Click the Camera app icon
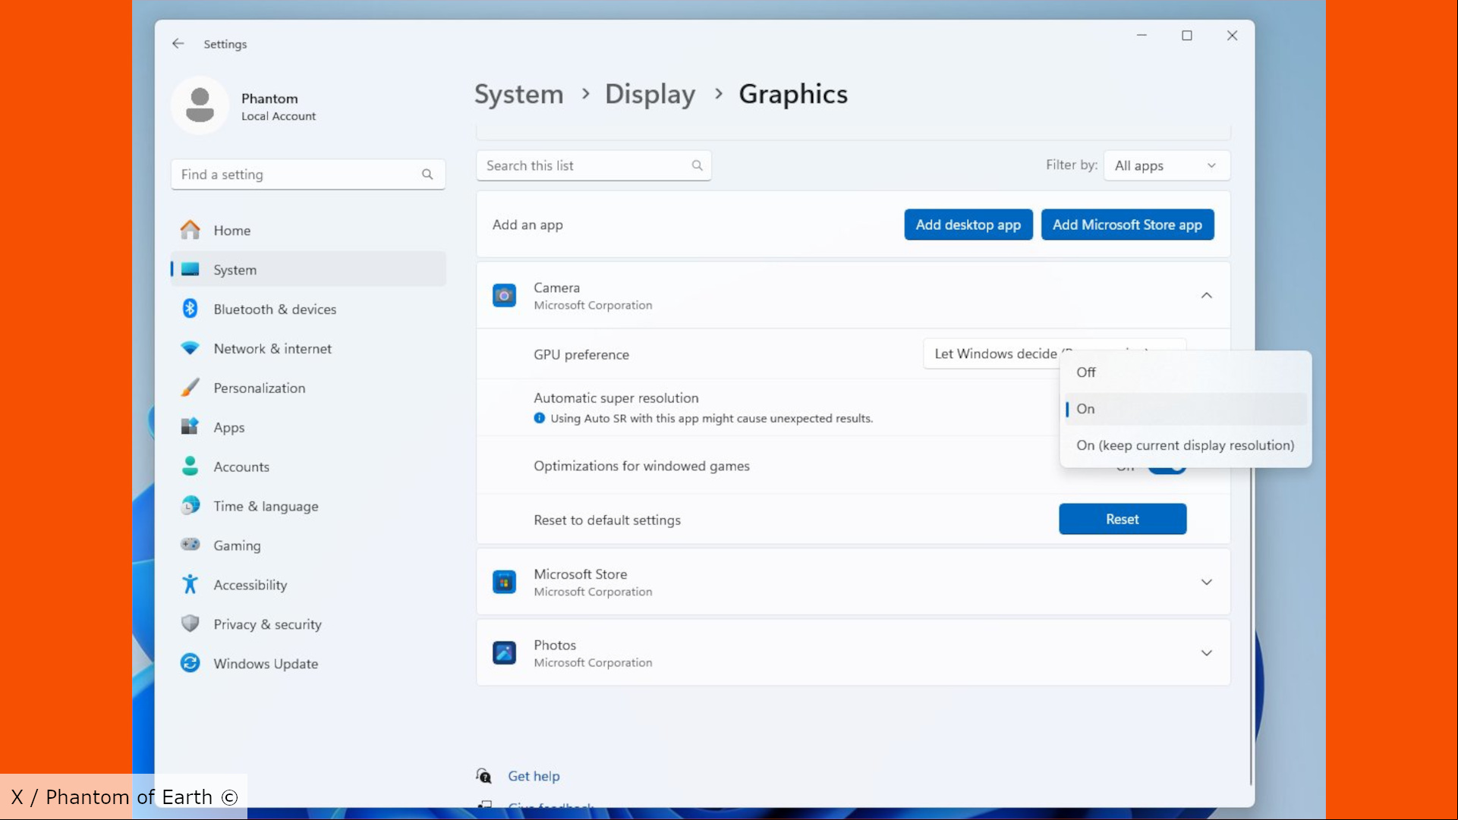 504,296
